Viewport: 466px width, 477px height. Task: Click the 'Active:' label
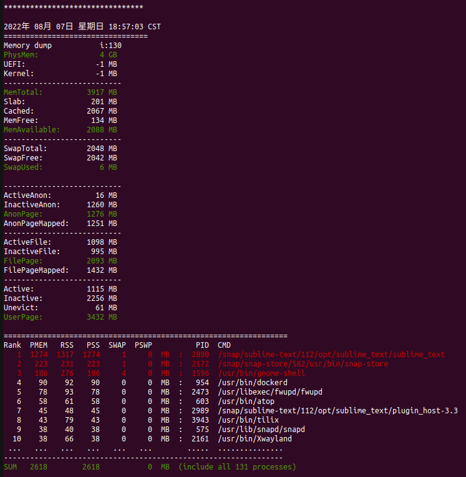19,289
